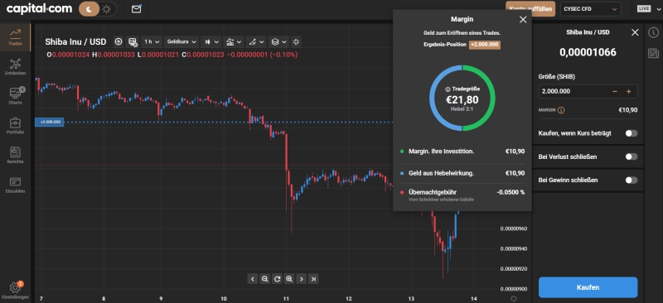Viewport: 663px width, 303px height.
Task: Jump to latest candle with skip-to-end icon
Action: [x=313, y=278]
